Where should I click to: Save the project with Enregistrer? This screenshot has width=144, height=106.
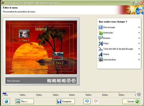[x=66, y=101]
